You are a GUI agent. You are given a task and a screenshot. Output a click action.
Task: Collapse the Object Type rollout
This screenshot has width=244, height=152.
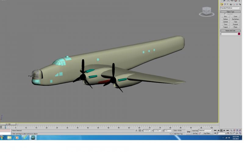coord(230,12)
